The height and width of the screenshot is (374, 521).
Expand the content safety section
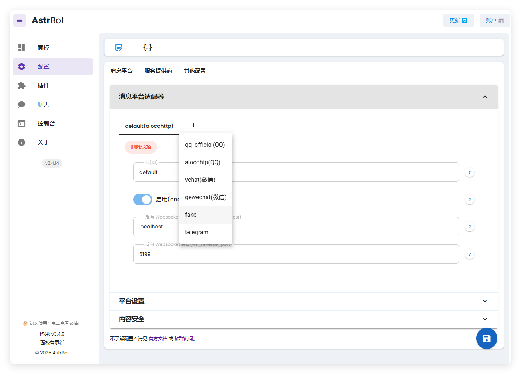pyautogui.click(x=485, y=319)
